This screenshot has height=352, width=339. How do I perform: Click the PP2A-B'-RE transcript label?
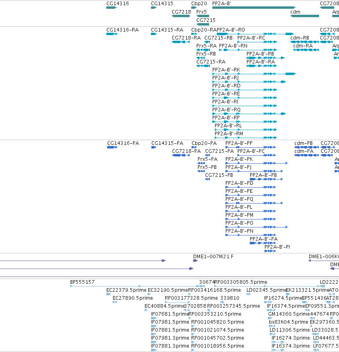coord(226,94)
